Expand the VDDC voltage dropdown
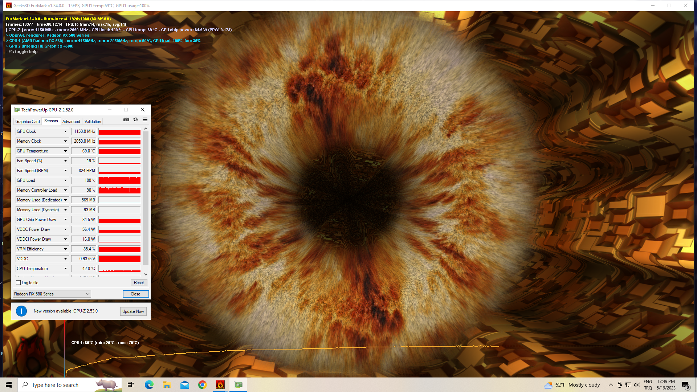The height and width of the screenshot is (392, 697). (x=66, y=259)
